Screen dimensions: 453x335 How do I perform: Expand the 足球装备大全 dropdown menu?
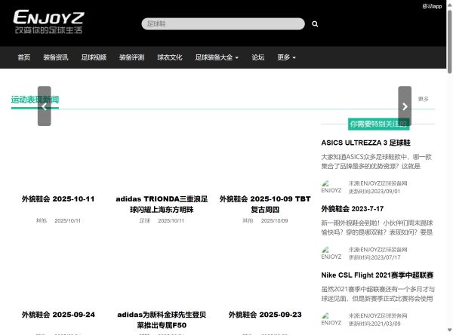pos(217,57)
